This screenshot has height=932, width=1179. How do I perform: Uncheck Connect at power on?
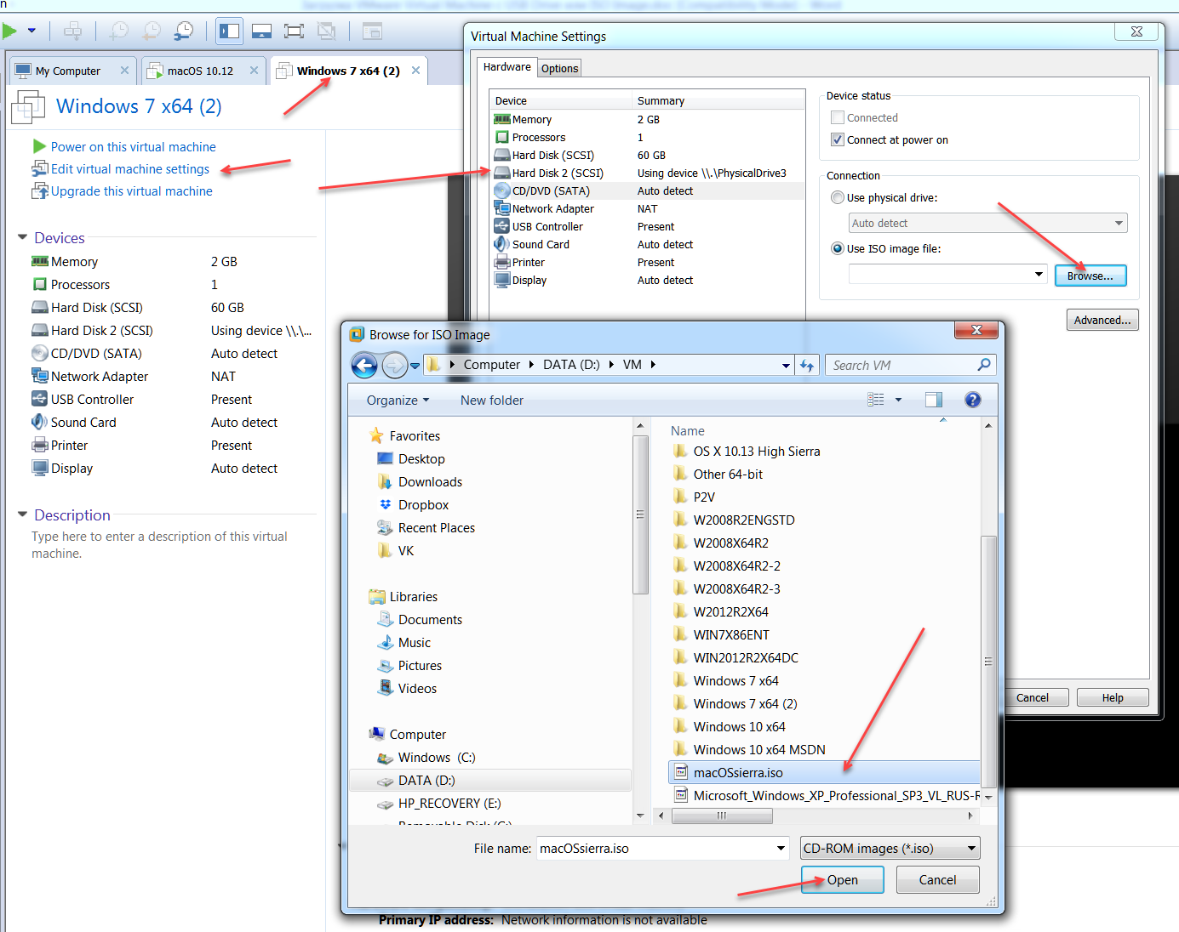(838, 140)
